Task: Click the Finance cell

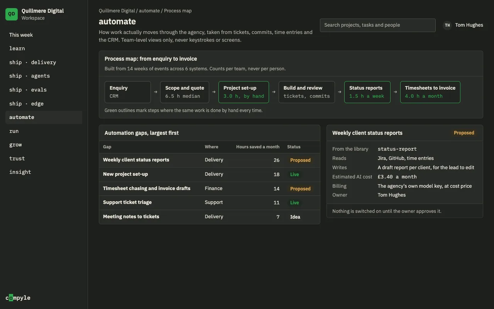Action: coord(213,188)
